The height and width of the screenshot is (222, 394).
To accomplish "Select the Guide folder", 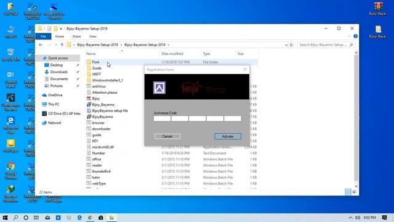I will [97, 68].
